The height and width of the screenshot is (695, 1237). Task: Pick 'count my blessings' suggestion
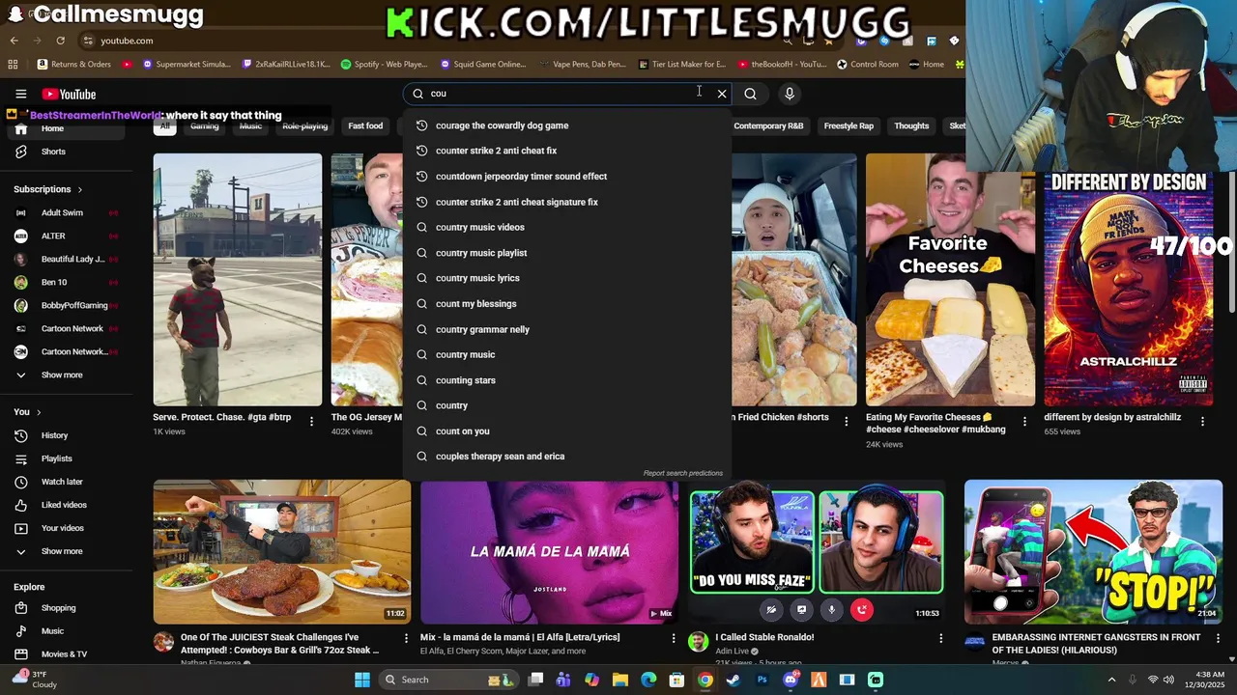pyautogui.click(x=566, y=304)
